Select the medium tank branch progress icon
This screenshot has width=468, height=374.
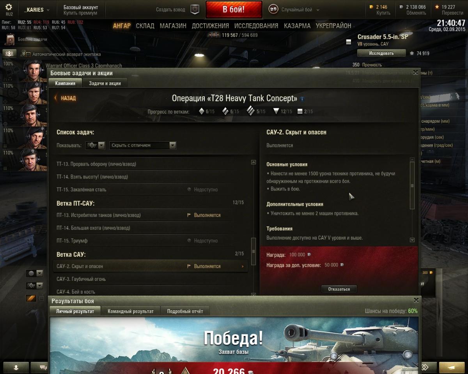click(x=225, y=111)
